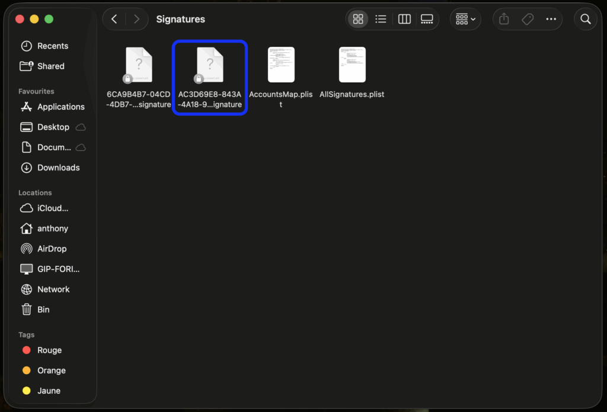The height and width of the screenshot is (412, 607).
Task: Click the Share toolbar icon
Action: click(x=504, y=20)
